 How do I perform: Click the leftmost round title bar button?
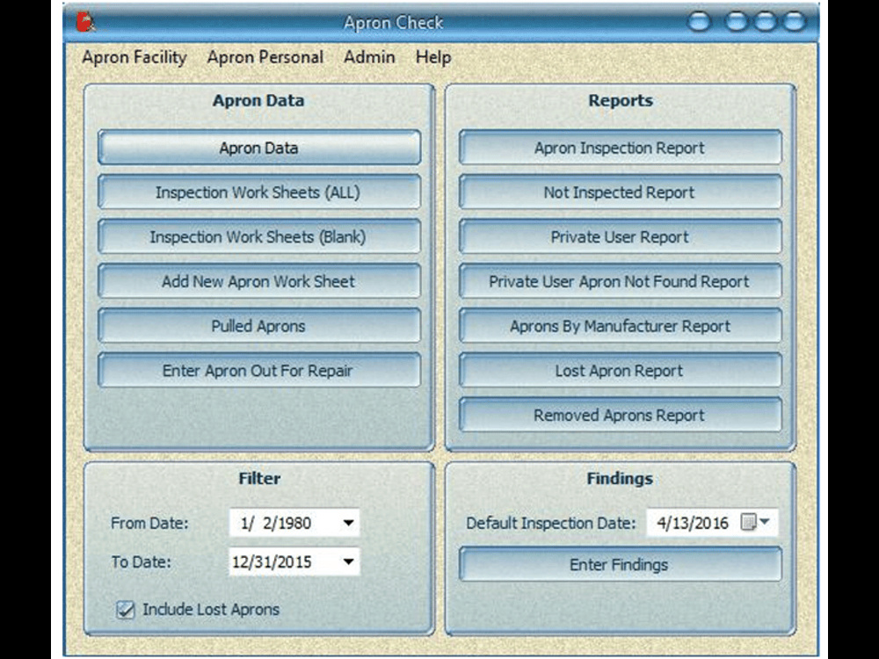[x=699, y=22]
